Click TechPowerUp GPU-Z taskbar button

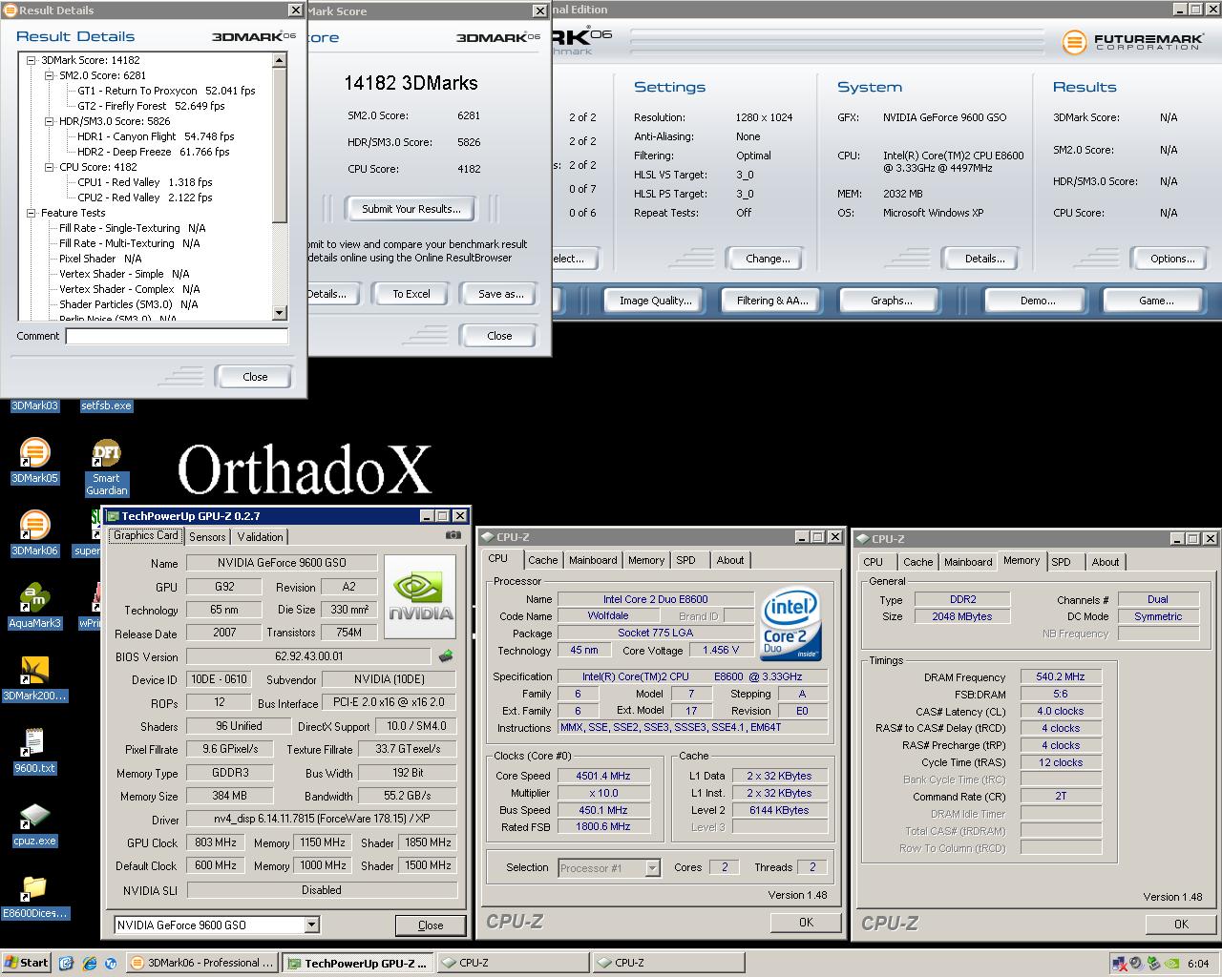[359, 963]
